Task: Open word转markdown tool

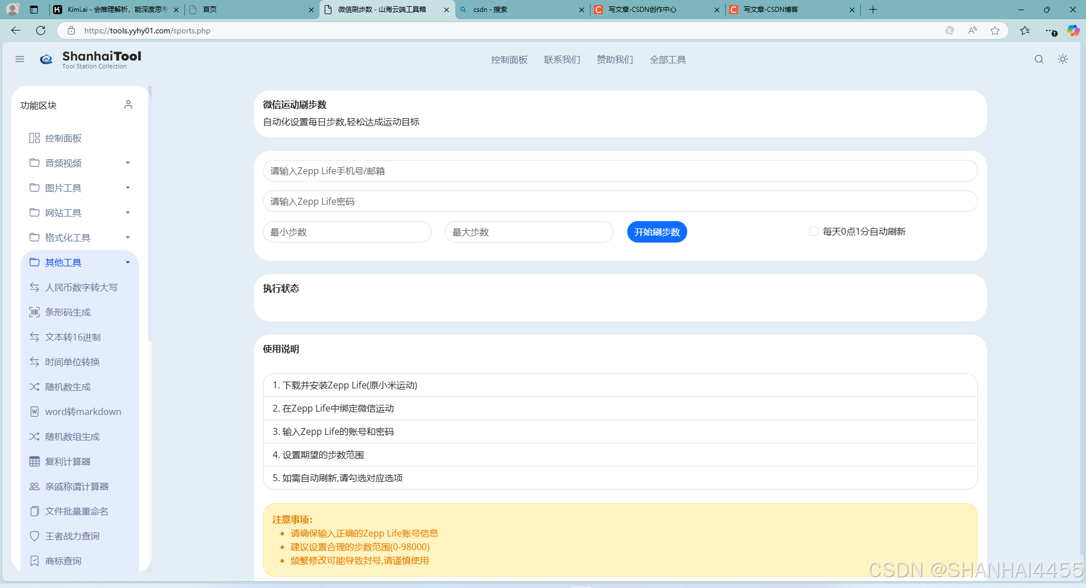Action: [80, 412]
